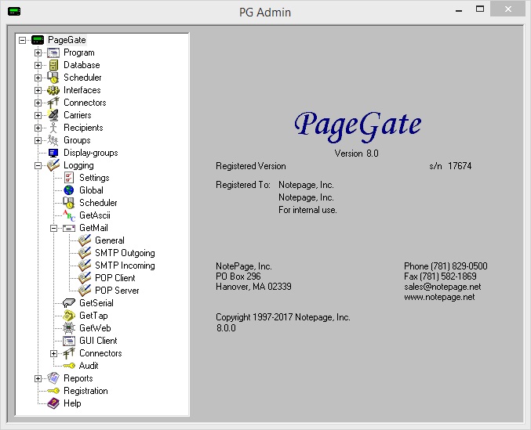Expand the top-level Connectors node
This screenshot has width=531, height=430.
pyautogui.click(x=38, y=103)
